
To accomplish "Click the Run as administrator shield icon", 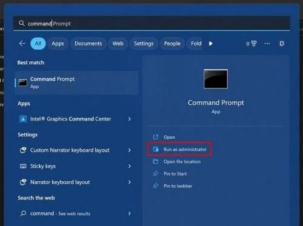I will tap(156, 149).
